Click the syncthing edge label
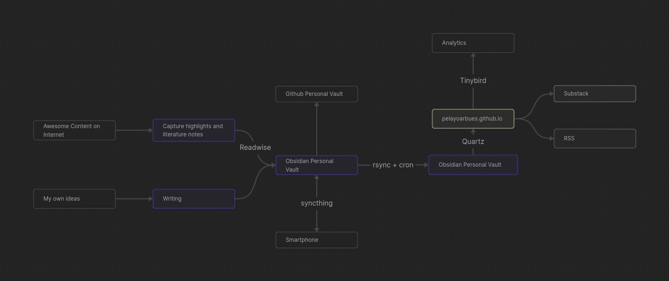 coord(317,203)
